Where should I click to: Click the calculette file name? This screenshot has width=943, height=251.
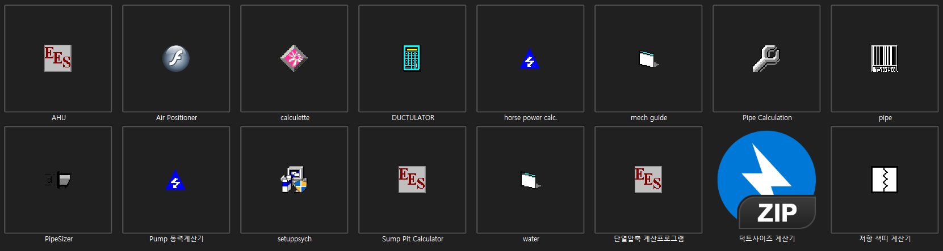[295, 118]
